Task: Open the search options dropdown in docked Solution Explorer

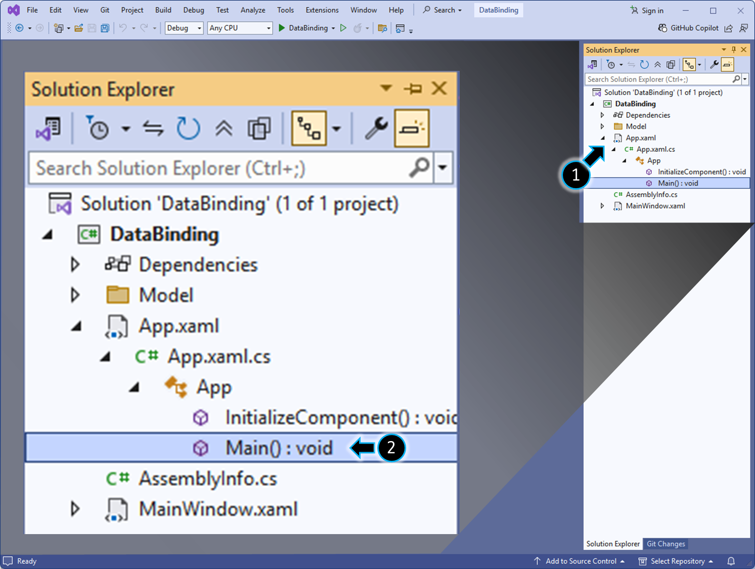Action: (x=745, y=79)
